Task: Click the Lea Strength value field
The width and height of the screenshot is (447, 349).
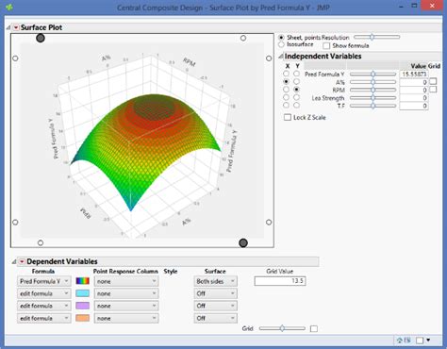Action: (414, 98)
